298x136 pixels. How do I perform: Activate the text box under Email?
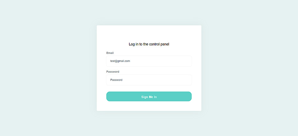tap(149, 61)
